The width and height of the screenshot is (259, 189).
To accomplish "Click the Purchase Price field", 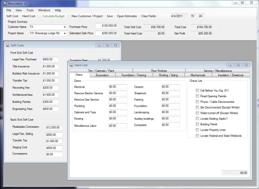I will pyautogui.click(x=106, y=26).
